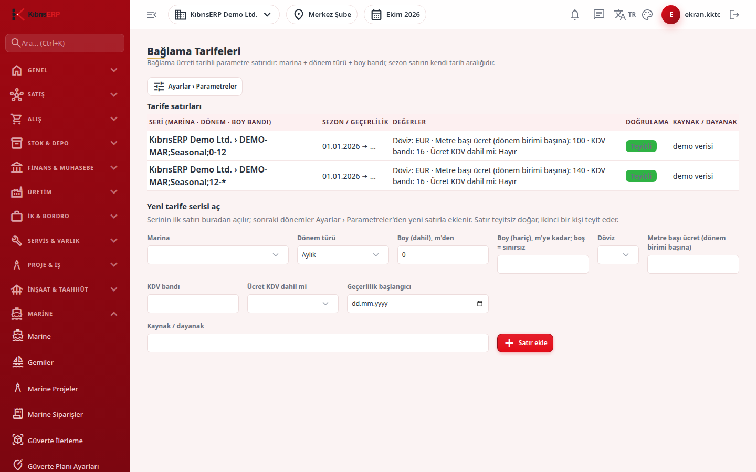The height and width of the screenshot is (472, 756).
Task: Change language with the TR translate icon
Action: (625, 15)
